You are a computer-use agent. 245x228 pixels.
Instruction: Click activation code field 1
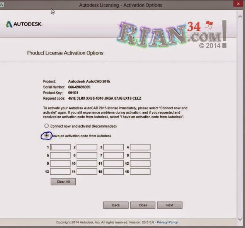60,147
